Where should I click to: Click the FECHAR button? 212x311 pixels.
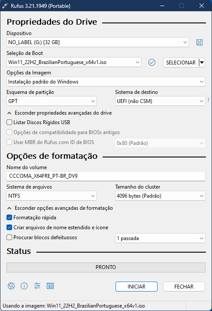click(x=184, y=287)
